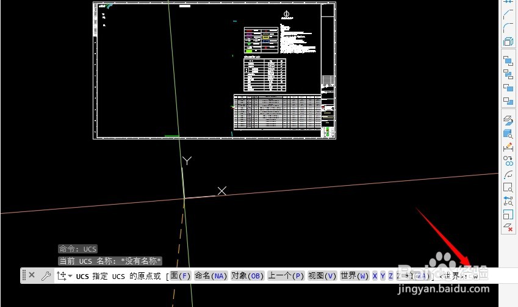Choose the 上一个(P) previous option

pyautogui.click(x=286, y=276)
